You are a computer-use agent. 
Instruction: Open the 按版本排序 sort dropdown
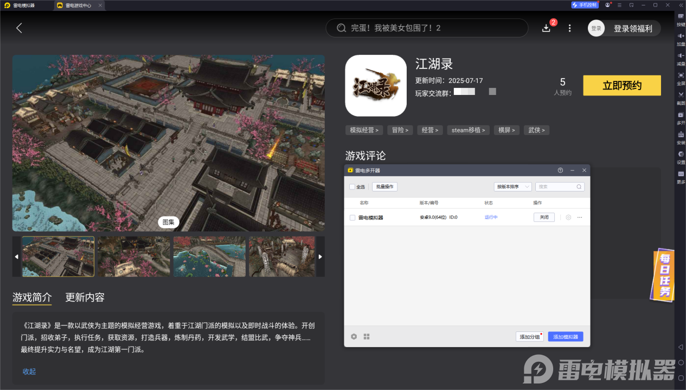coord(513,187)
